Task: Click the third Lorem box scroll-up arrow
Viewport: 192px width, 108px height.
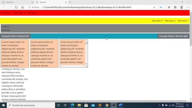Action: (86, 41)
